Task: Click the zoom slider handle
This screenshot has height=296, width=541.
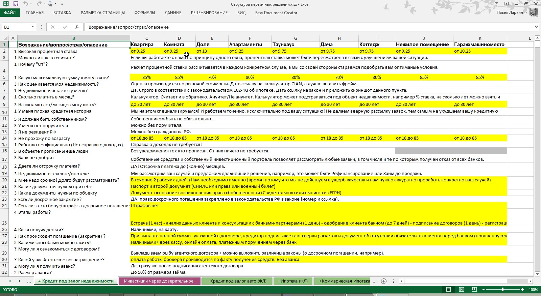Action: click(x=503, y=290)
